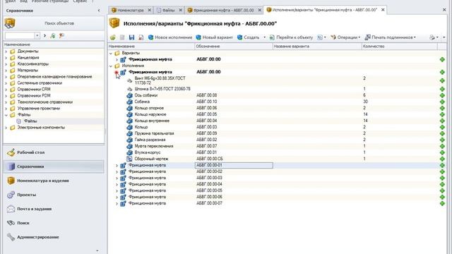Click the Поиск объектов box icon
The width and height of the screenshot is (452, 254).
10,23
